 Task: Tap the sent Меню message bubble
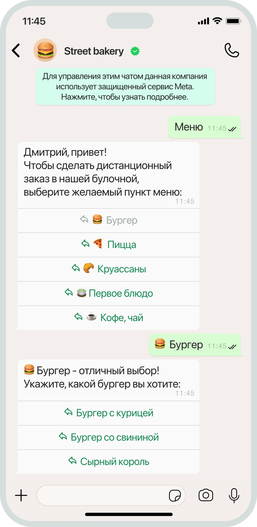(205, 127)
